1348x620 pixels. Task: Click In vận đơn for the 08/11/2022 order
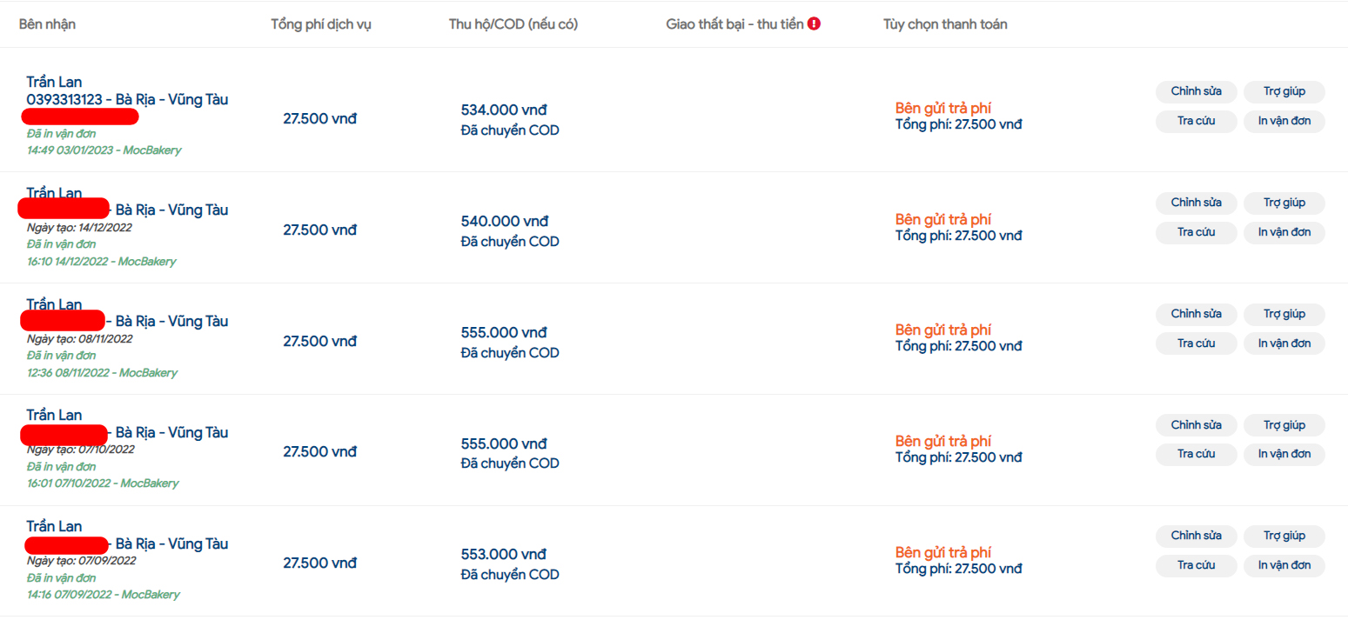(x=1284, y=343)
